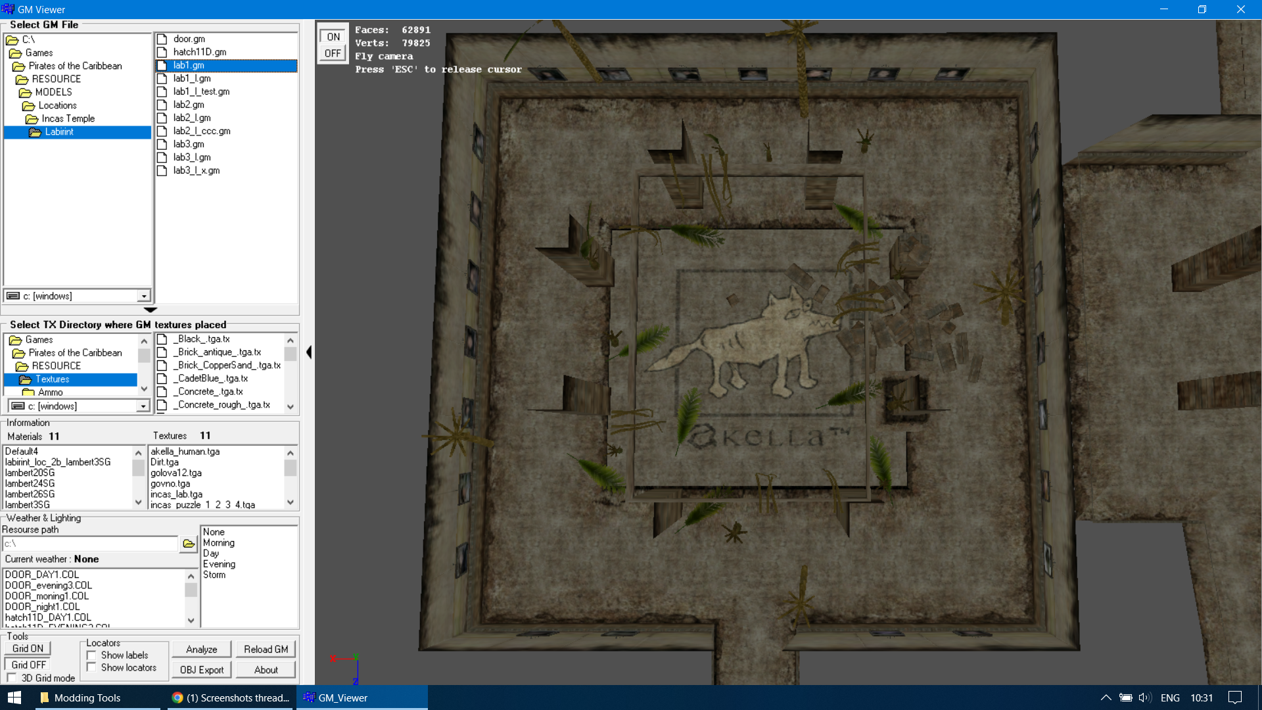The width and height of the screenshot is (1262, 710).
Task: Select labirint_loc_2b_lambert3SG material
Action: pos(58,462)
